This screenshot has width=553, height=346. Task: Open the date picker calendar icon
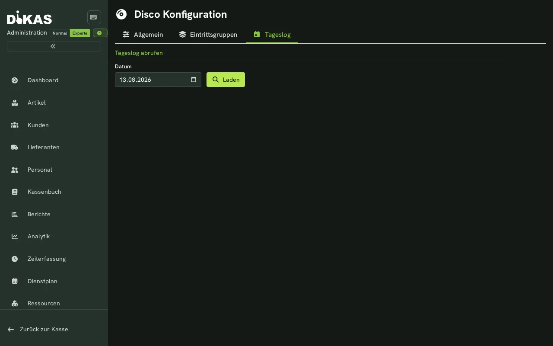194,80
